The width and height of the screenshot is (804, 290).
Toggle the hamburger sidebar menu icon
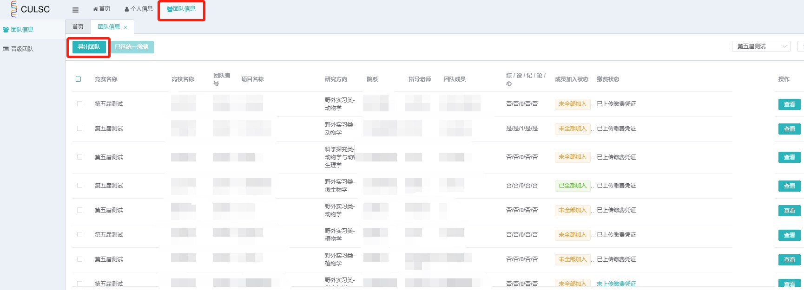pyautogui.click(x=75, y=10)
